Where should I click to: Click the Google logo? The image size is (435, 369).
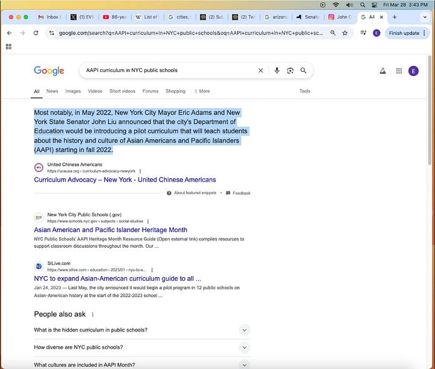tap(49, 71)
